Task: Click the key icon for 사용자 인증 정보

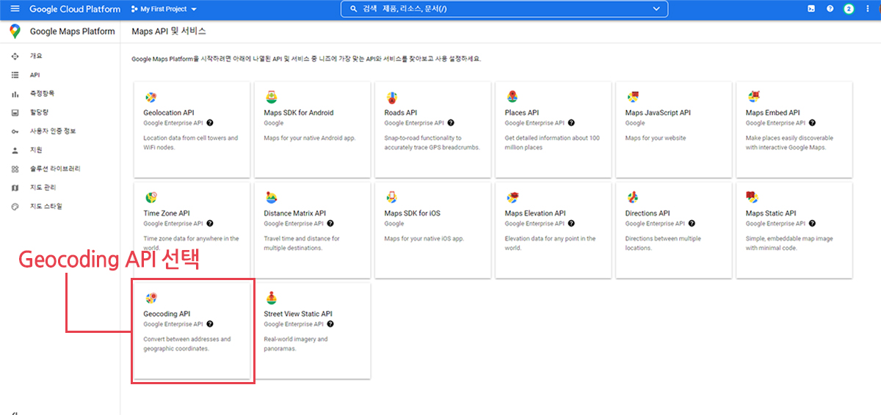Action: pos(15,131)
